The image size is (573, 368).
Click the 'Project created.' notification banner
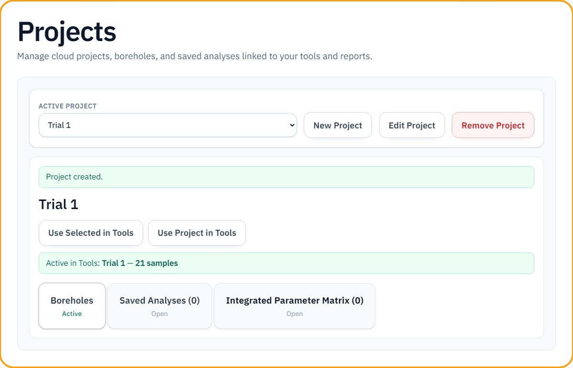click(x=286, y=177)
